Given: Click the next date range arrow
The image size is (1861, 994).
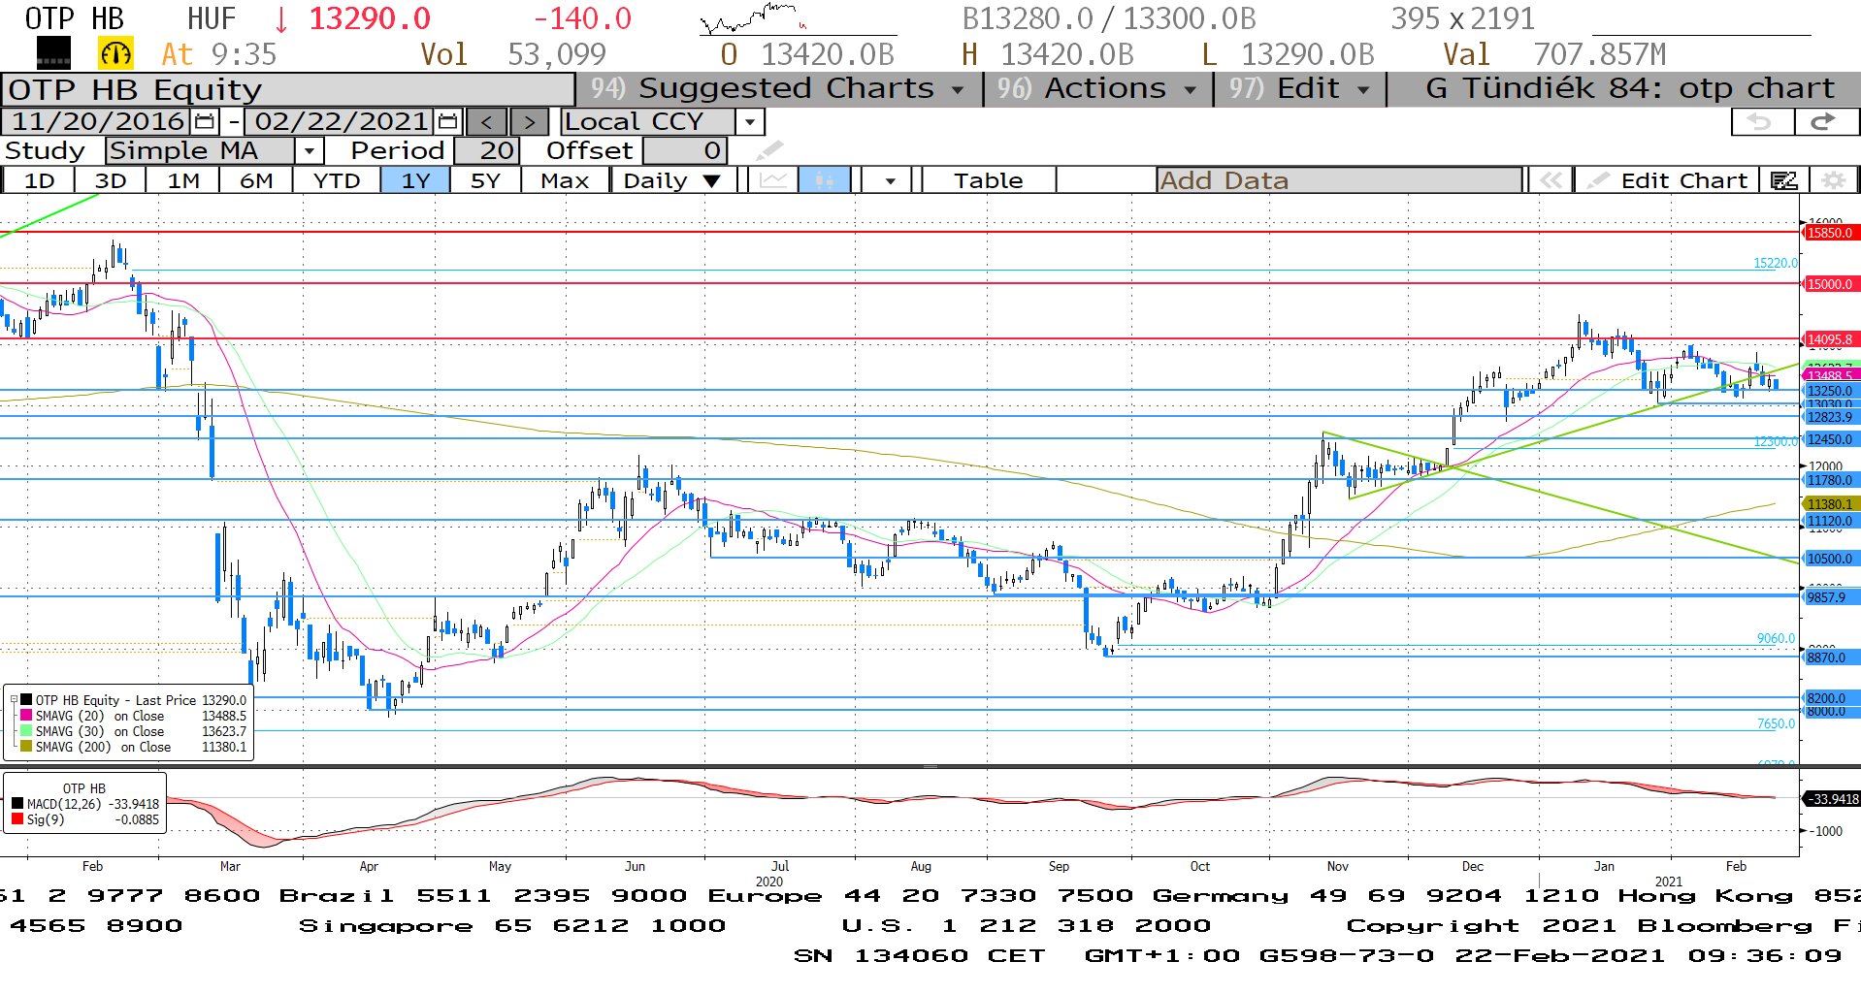Looking at the screenshot, I should coord(529,122).
